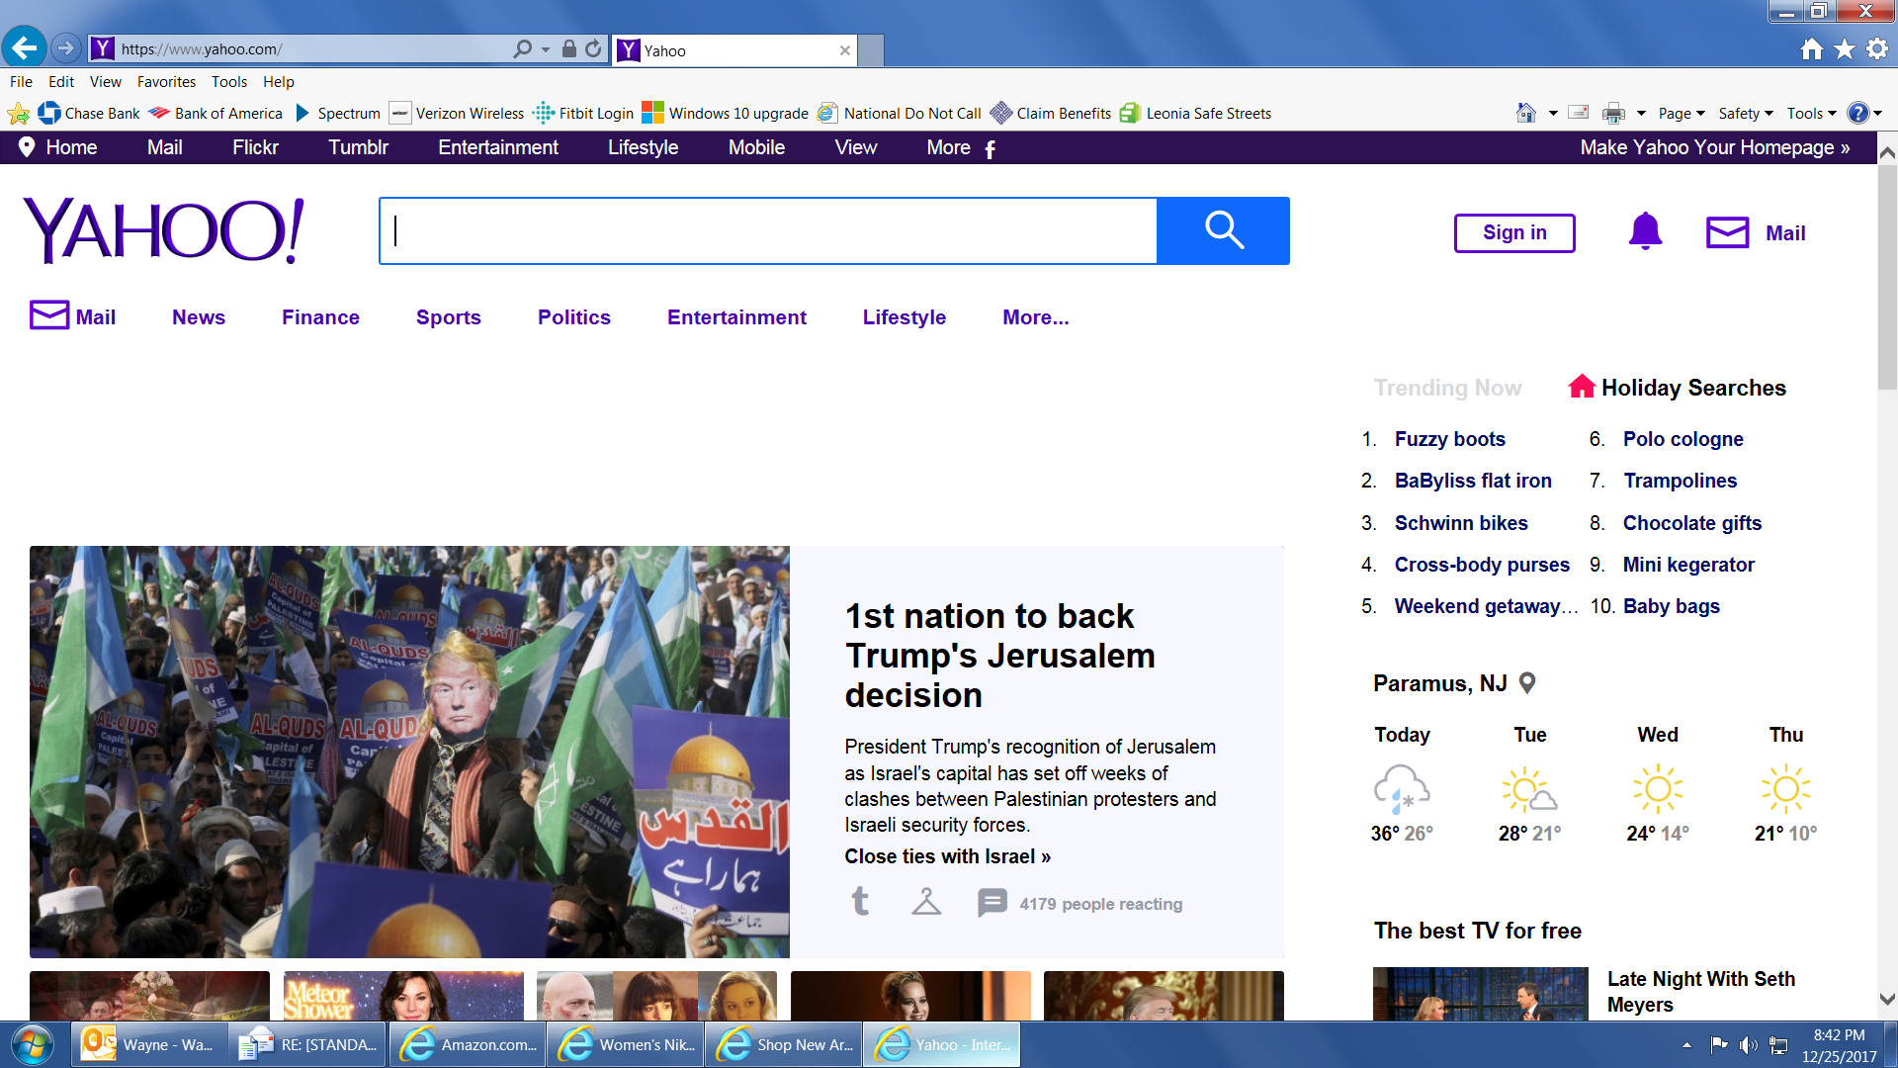Image resolution: width=1898 pixels, height=1068 pixels.
Task: Open Late Night With Seth Meyers link
Action: click(1700, 992)
